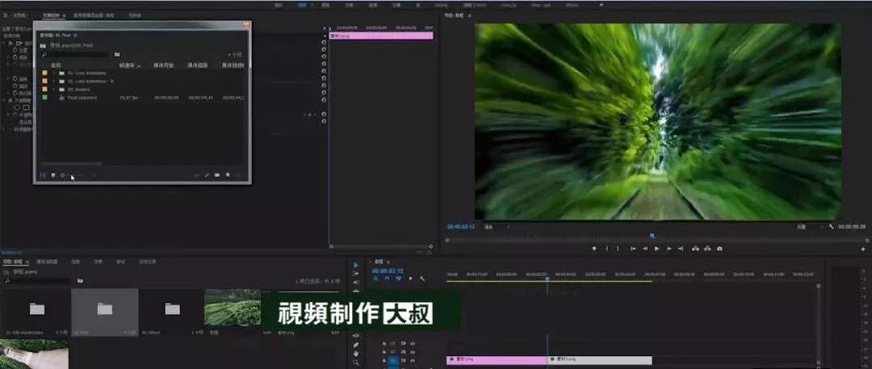Create an ellipse mask under opacity
Image resolution: width=872 pixels, height=369 pixels.
pos(17,107)
